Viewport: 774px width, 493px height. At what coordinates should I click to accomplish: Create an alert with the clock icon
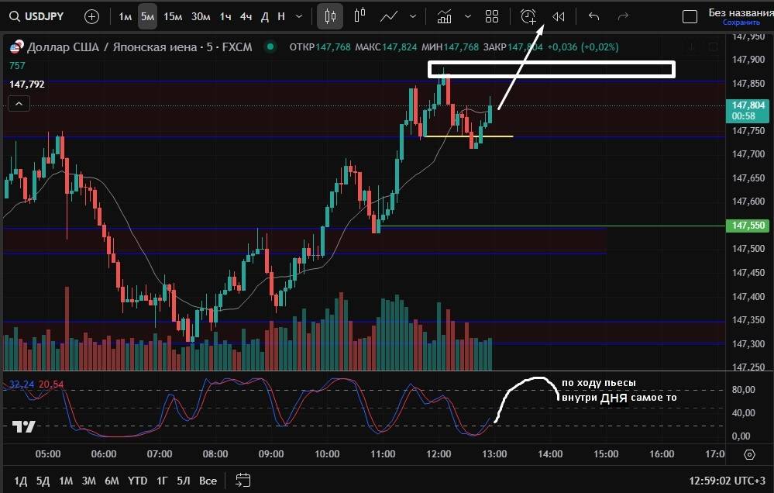(528, 16)
